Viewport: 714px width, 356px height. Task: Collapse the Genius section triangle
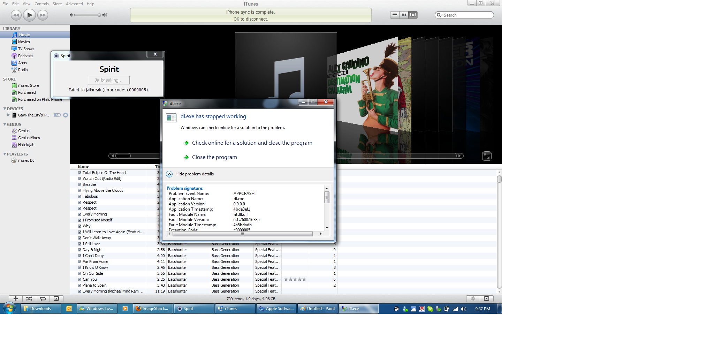pyautogui.click(x=5, y=124)
